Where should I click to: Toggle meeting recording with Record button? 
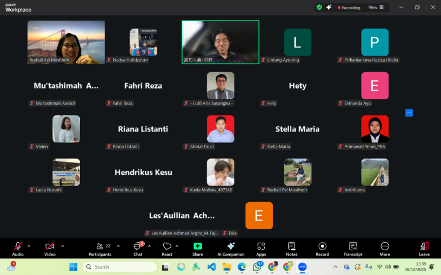[322, 247]
